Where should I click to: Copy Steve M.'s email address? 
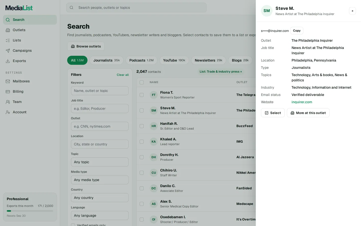click(297, 31)
